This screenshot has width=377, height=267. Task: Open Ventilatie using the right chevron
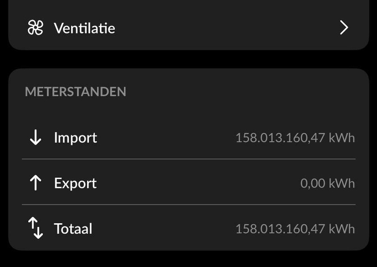pos(344,28)
